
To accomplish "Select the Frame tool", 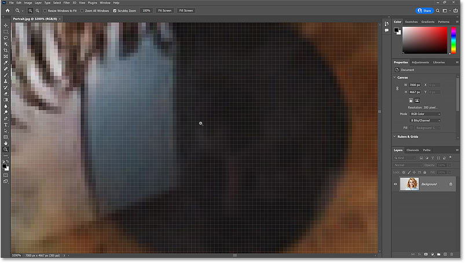I will [6, 56].
